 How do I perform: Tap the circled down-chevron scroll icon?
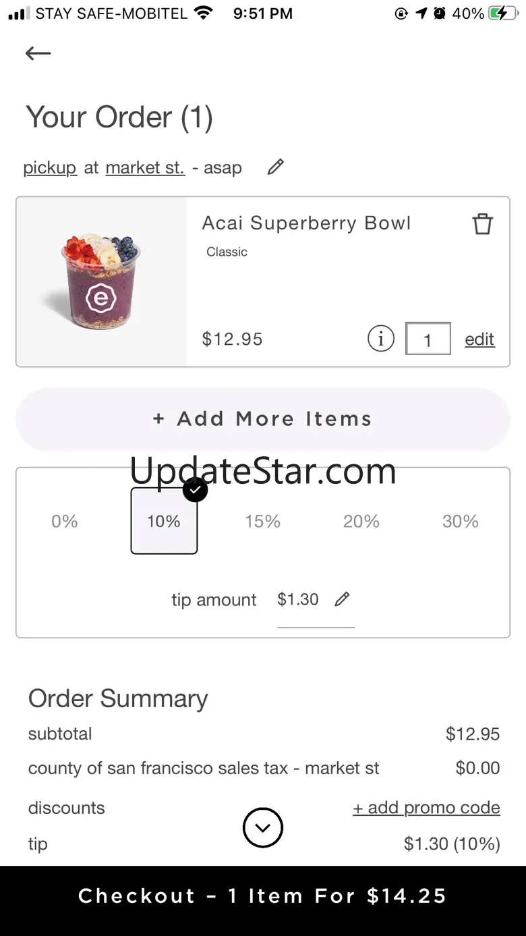click(x=263, y=827)
